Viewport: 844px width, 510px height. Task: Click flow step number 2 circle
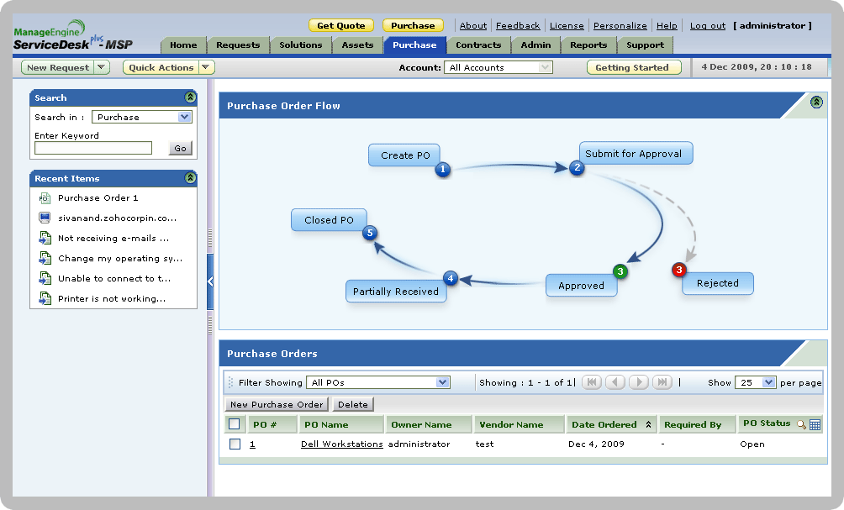click(x=577, y=167)
